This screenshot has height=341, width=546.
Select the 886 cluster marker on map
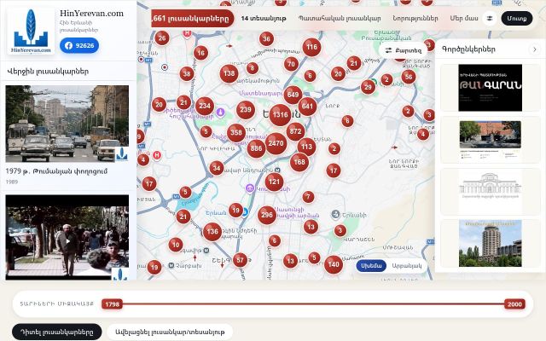(256, 148)
